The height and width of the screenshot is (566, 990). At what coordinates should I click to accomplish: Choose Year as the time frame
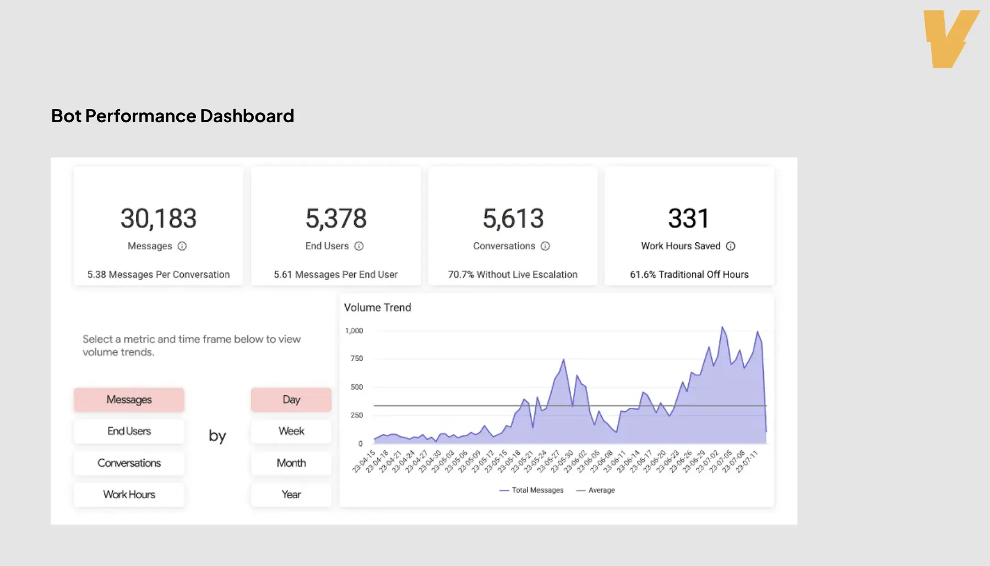[291, 494]
